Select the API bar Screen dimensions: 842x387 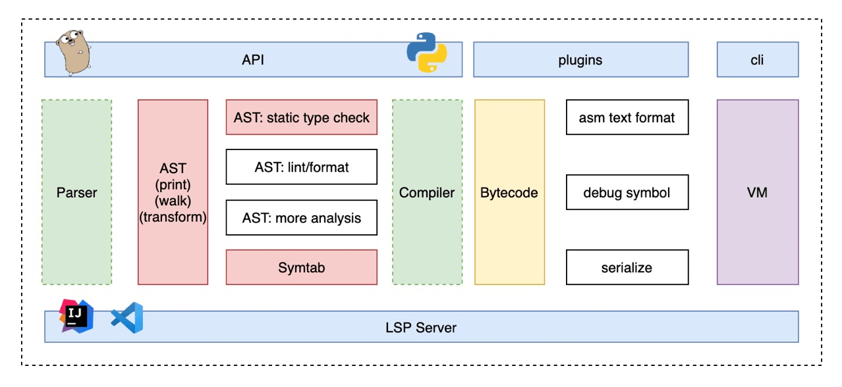(x=253, y=60)
